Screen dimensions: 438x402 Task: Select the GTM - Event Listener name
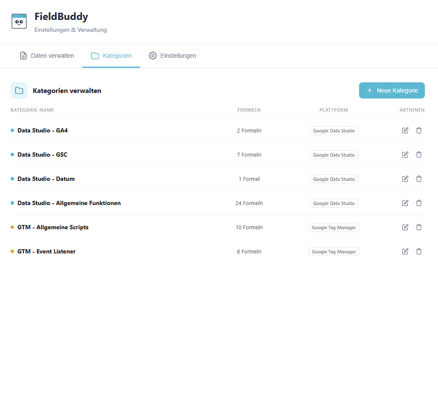pyautogui.click(x=46, y=251)
